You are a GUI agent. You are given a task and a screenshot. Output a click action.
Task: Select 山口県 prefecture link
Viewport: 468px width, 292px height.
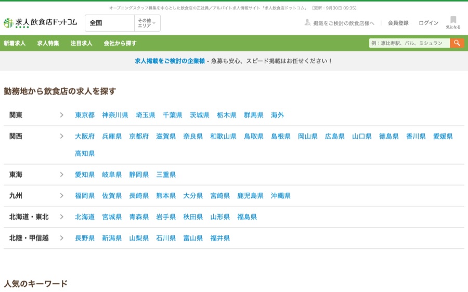(x=362, y=136)
